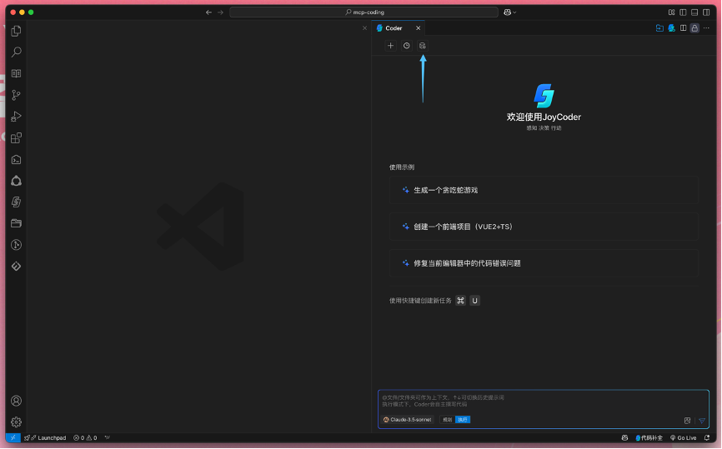Screen dimensions: 722x449
Task: Go forward using the right arrow
Action: 221,12
